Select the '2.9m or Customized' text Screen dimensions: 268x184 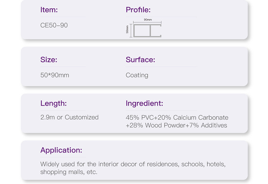[x=69, y=117]
